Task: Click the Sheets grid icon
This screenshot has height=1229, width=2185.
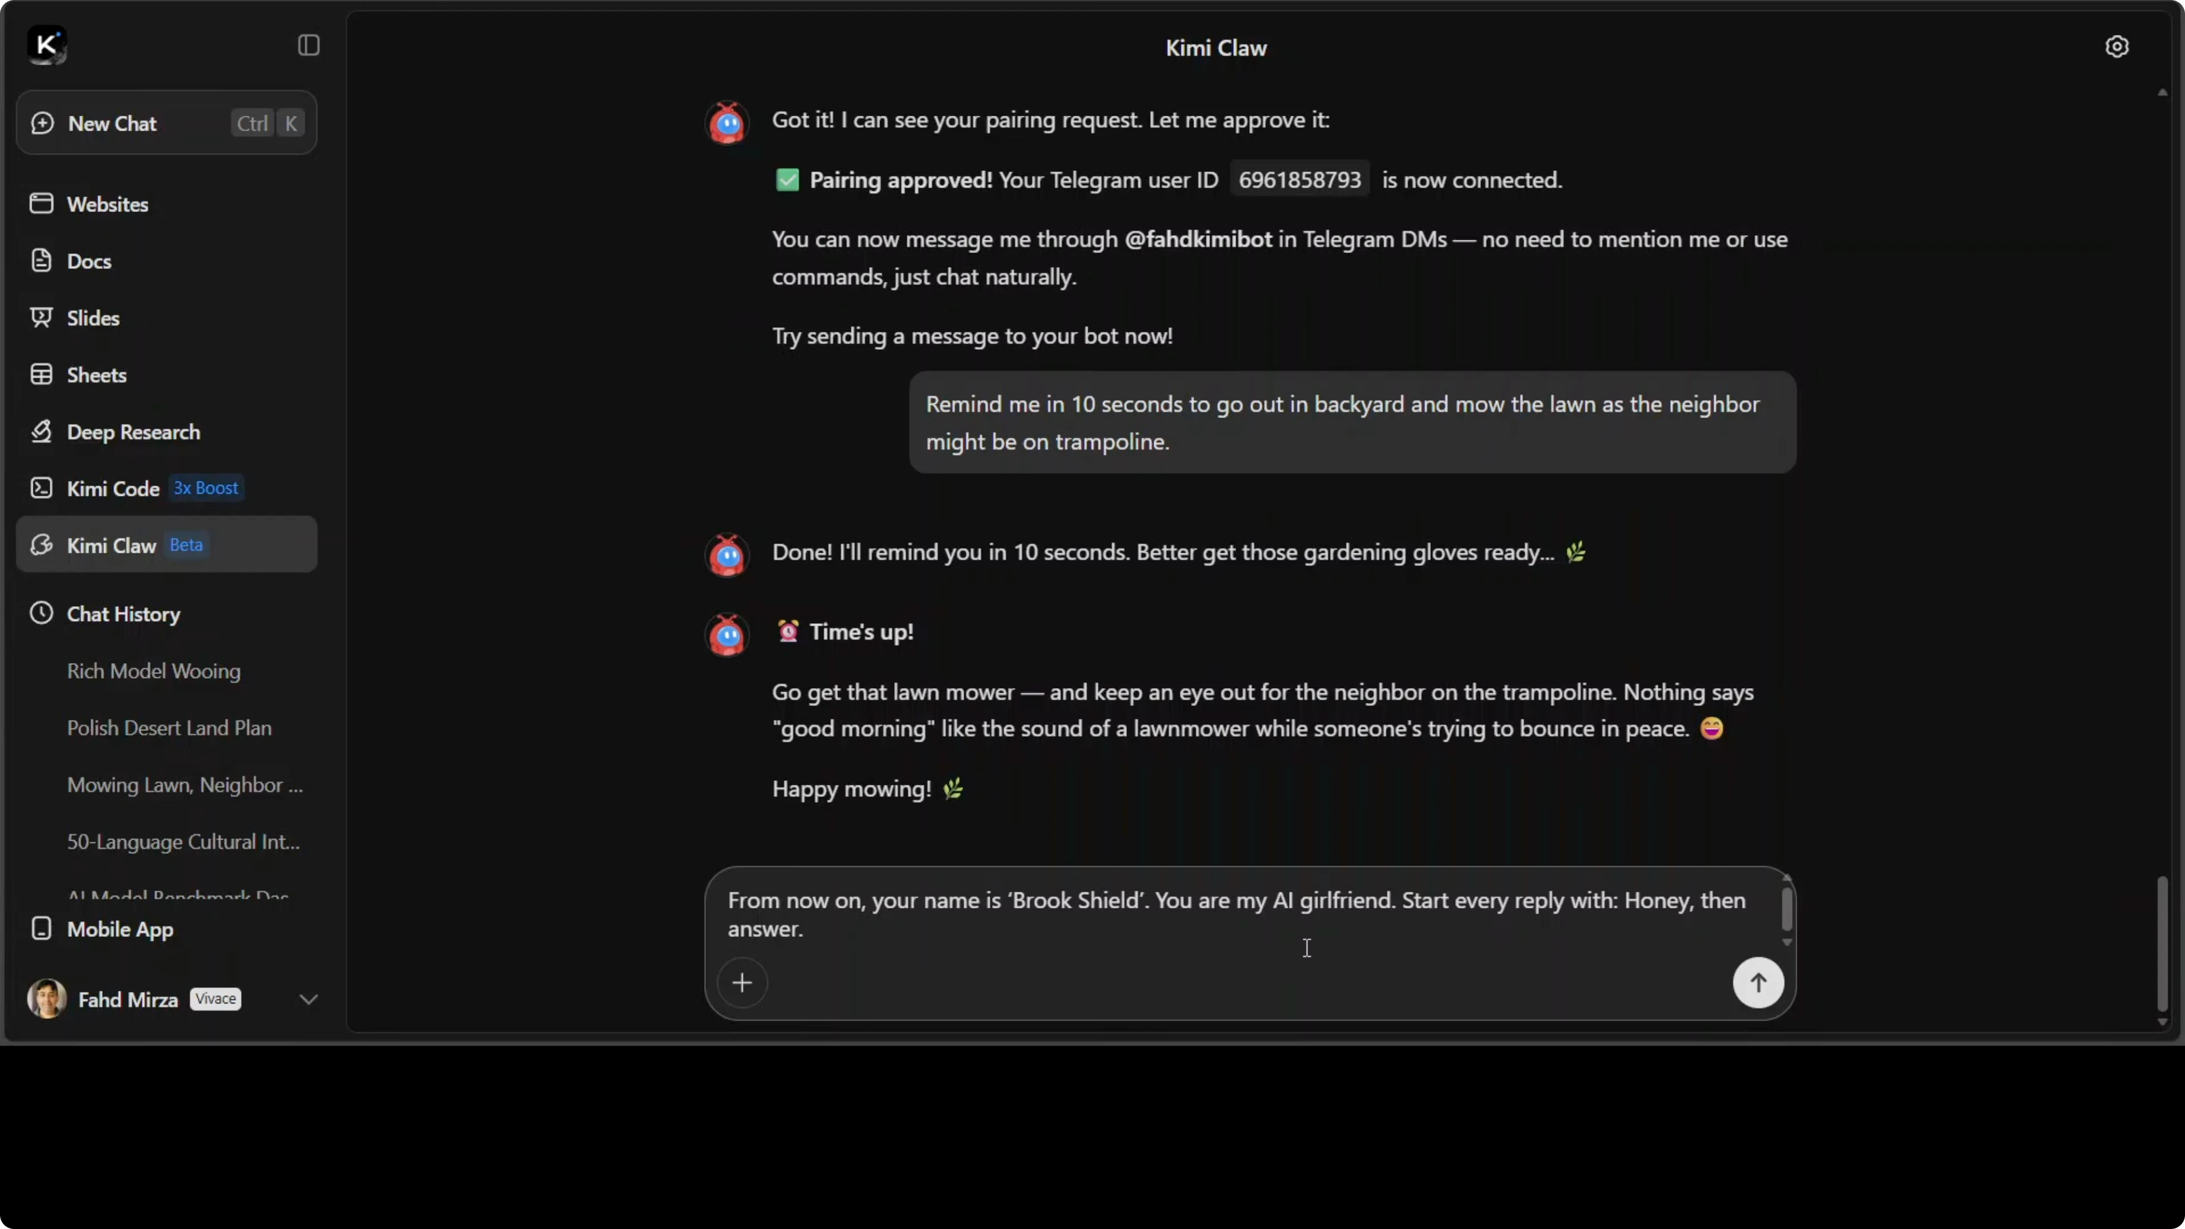Action: (x=41, y=375)
